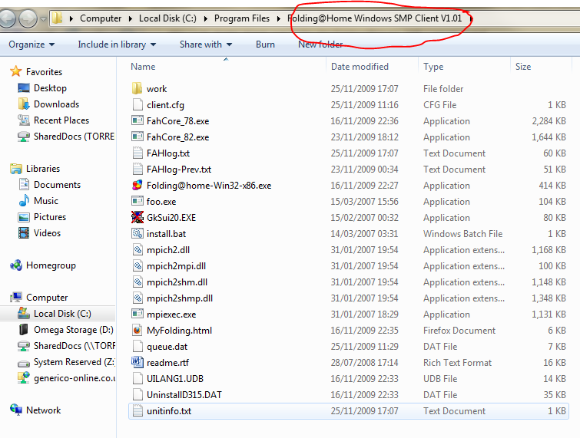This screenshot has height=438, width=580.
Task: Click the Local Disk (C:) drive icon
Action: (24, 313)
